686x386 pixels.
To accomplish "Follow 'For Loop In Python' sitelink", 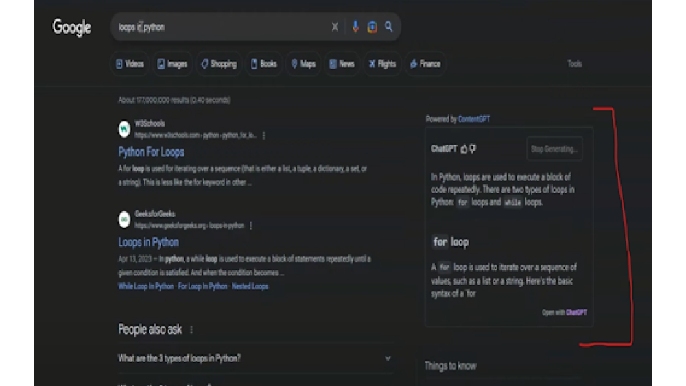I will (x=202, y=287).
